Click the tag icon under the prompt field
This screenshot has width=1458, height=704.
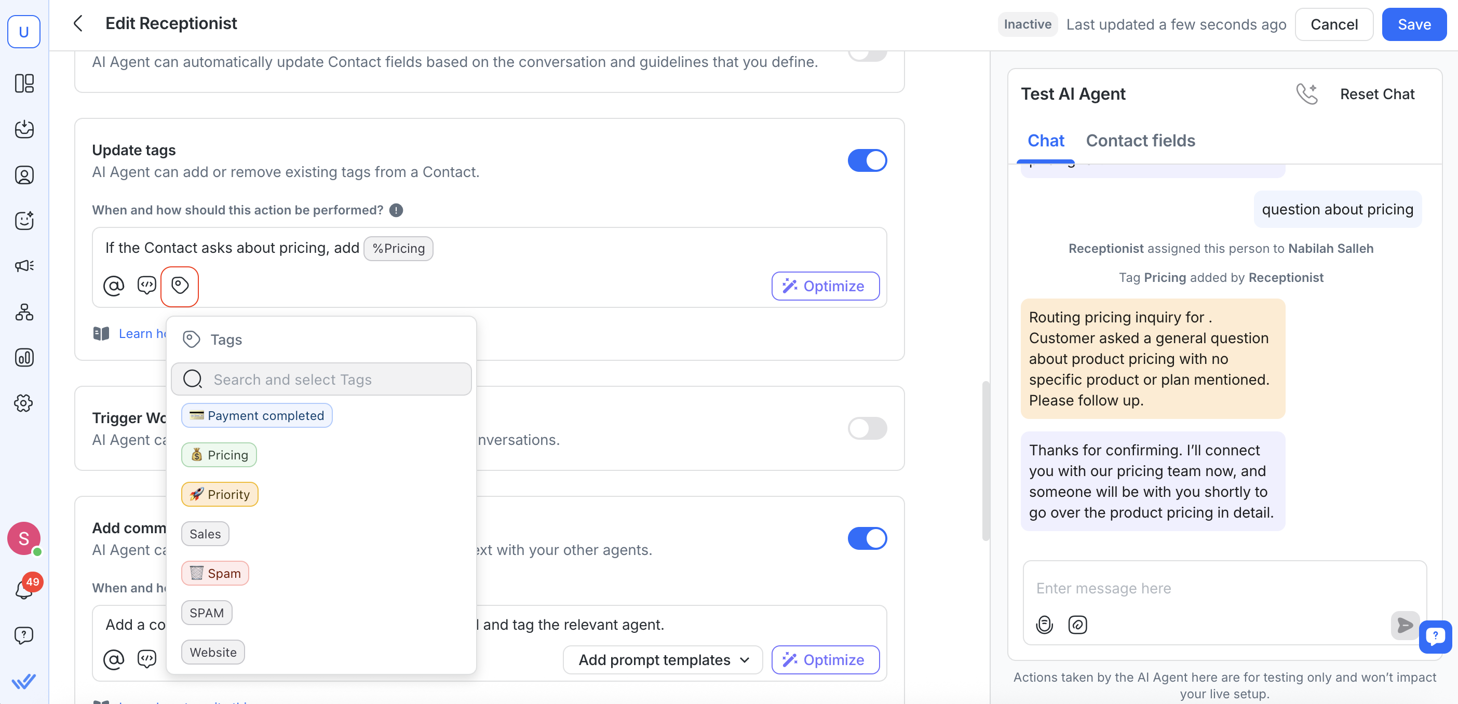tap(180, 286)
